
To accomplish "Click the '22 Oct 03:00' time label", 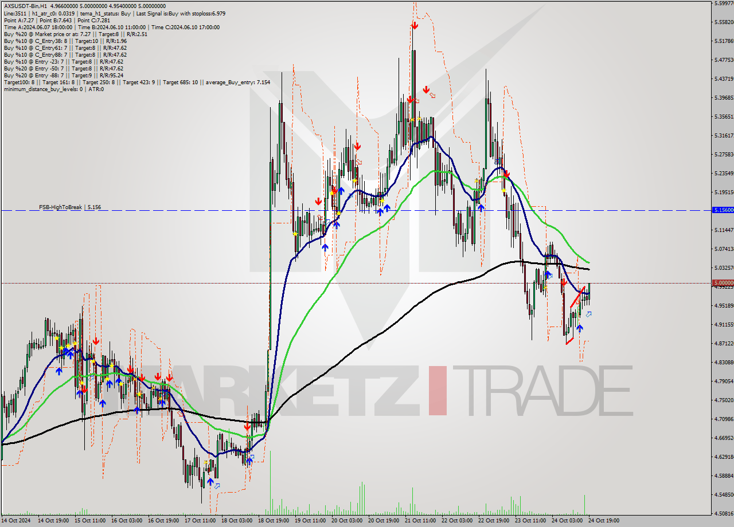I will point(457,521).
